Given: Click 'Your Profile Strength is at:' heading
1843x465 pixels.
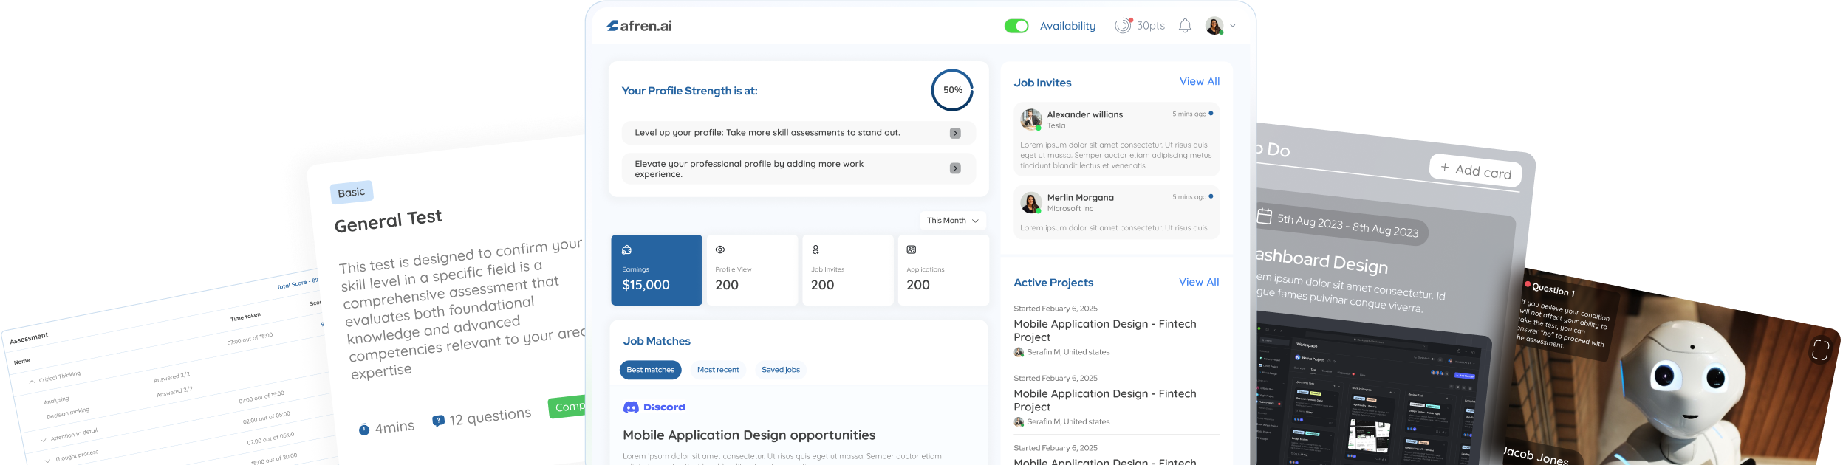Looking at the screenshot, I should point(689,91).
